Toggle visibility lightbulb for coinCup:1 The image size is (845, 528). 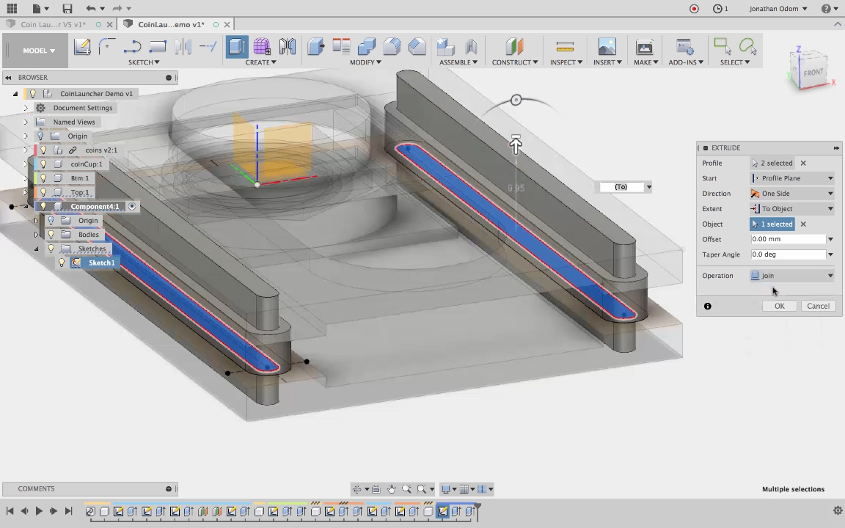43,164
